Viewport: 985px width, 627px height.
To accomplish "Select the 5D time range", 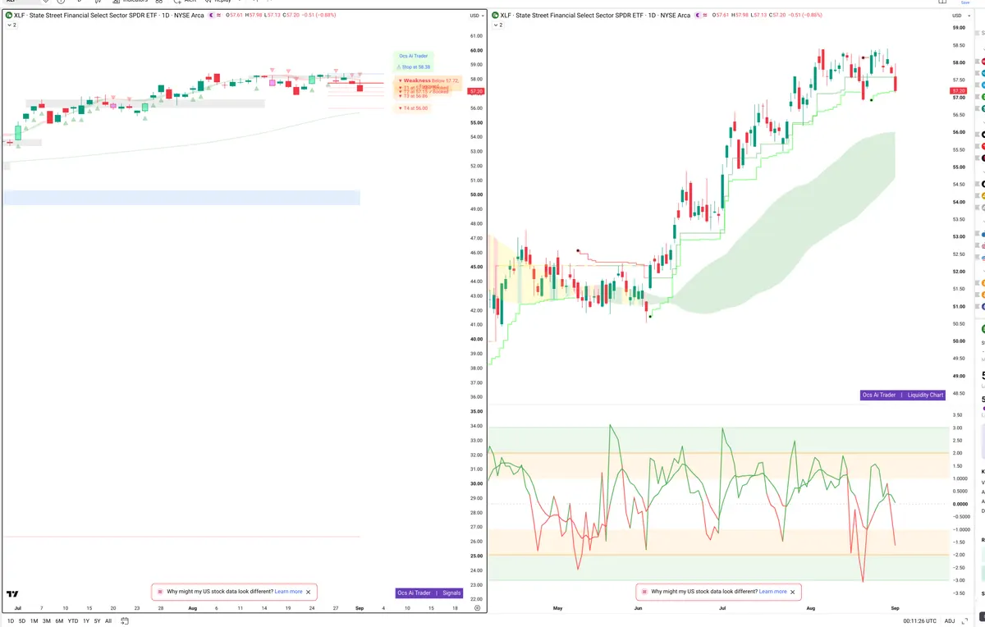I will point(21,621).
